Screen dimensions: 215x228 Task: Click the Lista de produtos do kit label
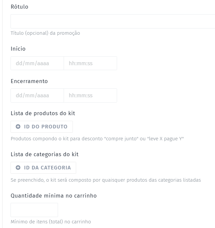pos(43,113)
